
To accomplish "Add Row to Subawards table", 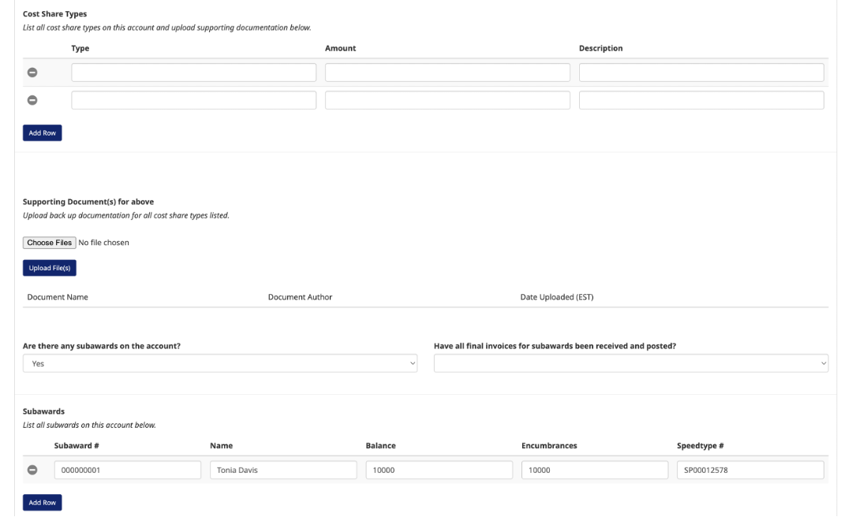I will pos(42,502).
